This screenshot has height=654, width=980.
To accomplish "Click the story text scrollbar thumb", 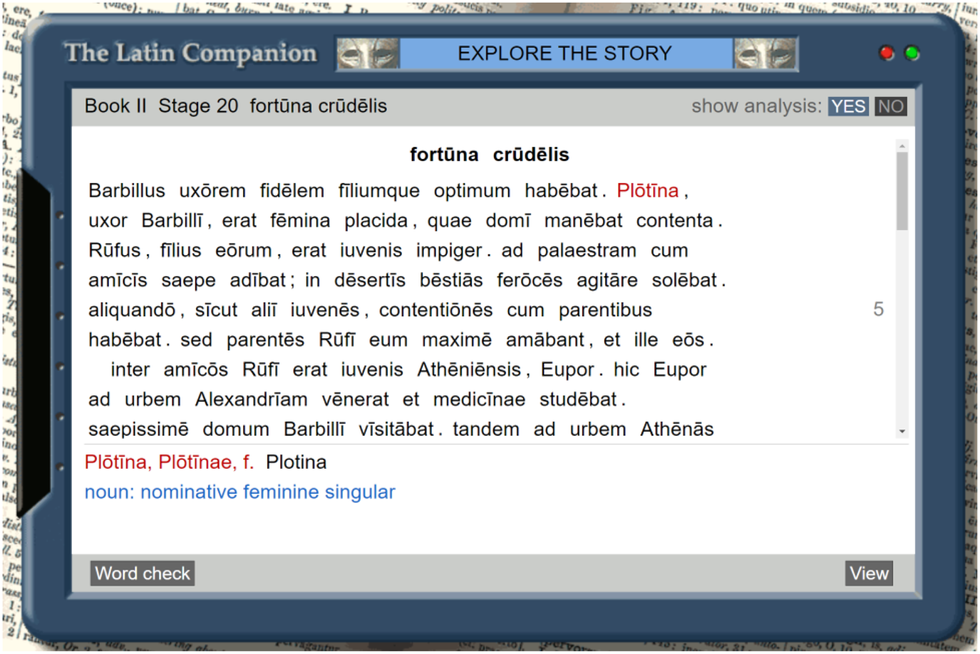I will tap(902, 190).
